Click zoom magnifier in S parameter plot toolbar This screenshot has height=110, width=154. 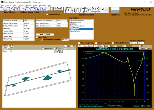pos(100,46)
